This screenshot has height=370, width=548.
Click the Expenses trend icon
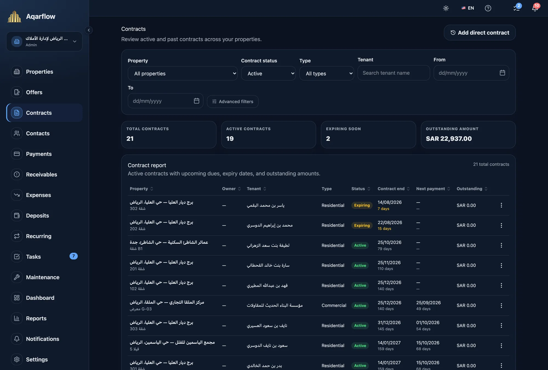click(x=17, y=195)
